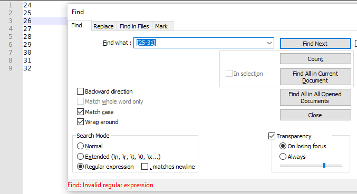Viewport: 357px width, 194px height.
Task: Click the text 32 on line 9
Action: click(27, 68)
